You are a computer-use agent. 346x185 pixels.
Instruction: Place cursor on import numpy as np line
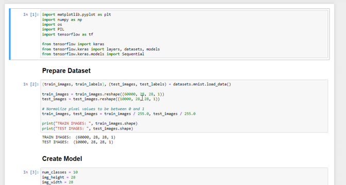[62, 20]
